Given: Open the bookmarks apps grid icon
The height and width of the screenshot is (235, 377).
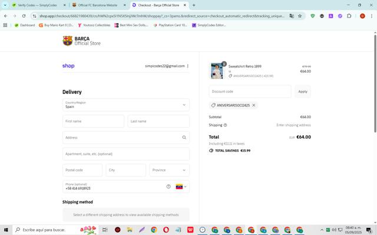Looking at the screenshot, I should click(x=5, y=25).
